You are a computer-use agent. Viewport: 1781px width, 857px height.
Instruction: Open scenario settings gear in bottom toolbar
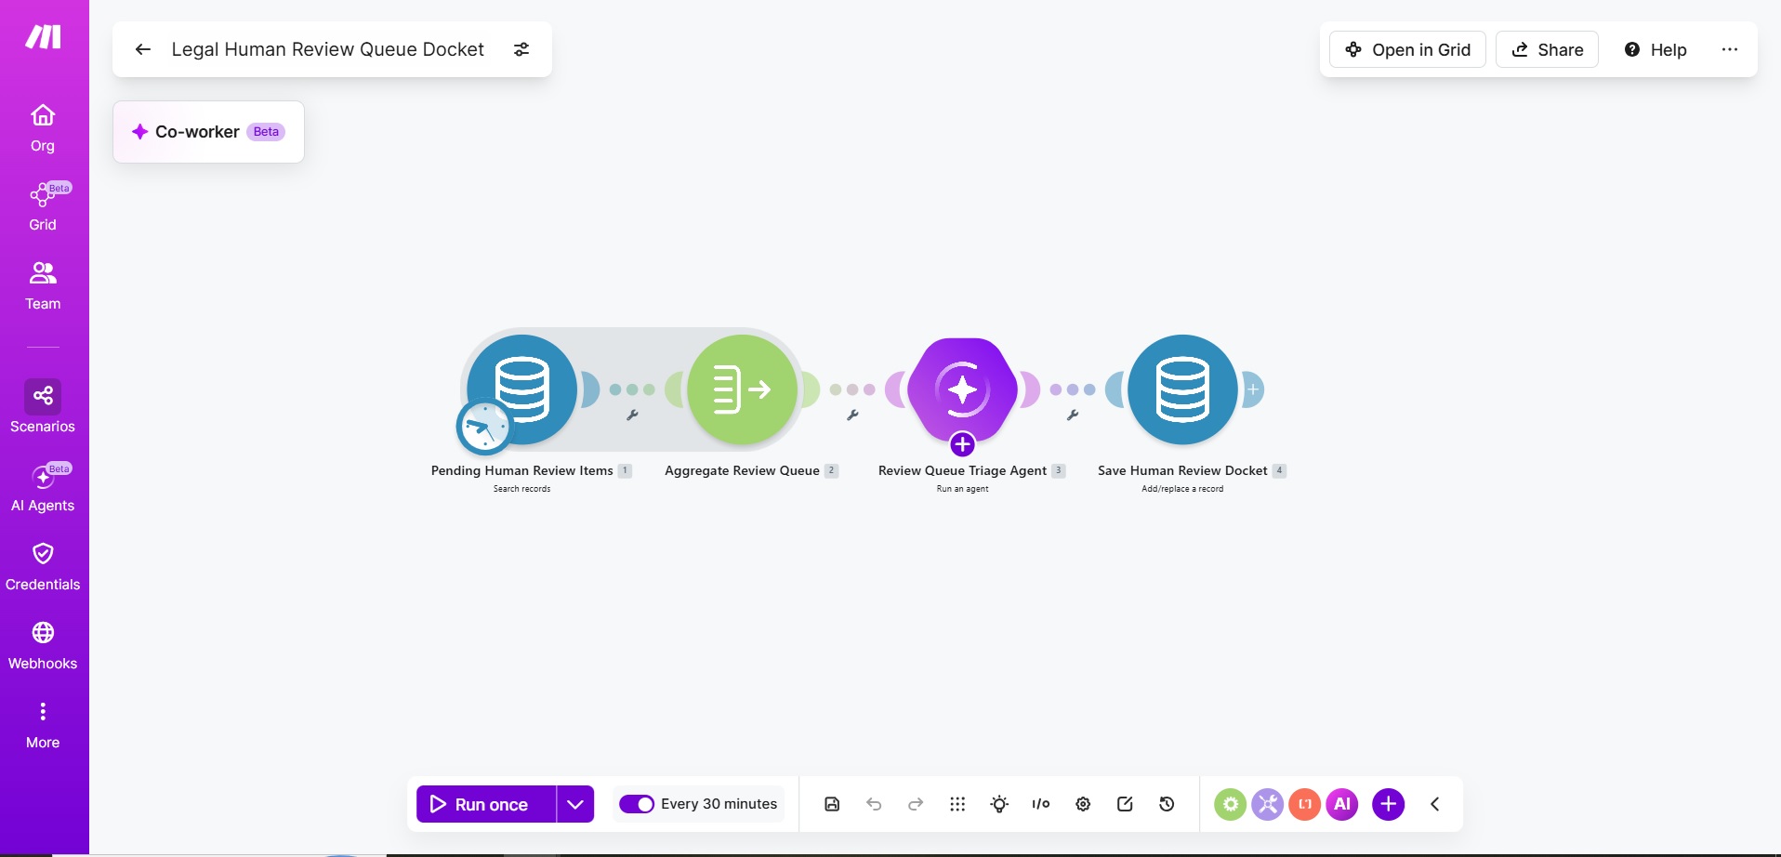pyautogui.click(x=1083, y=804)
